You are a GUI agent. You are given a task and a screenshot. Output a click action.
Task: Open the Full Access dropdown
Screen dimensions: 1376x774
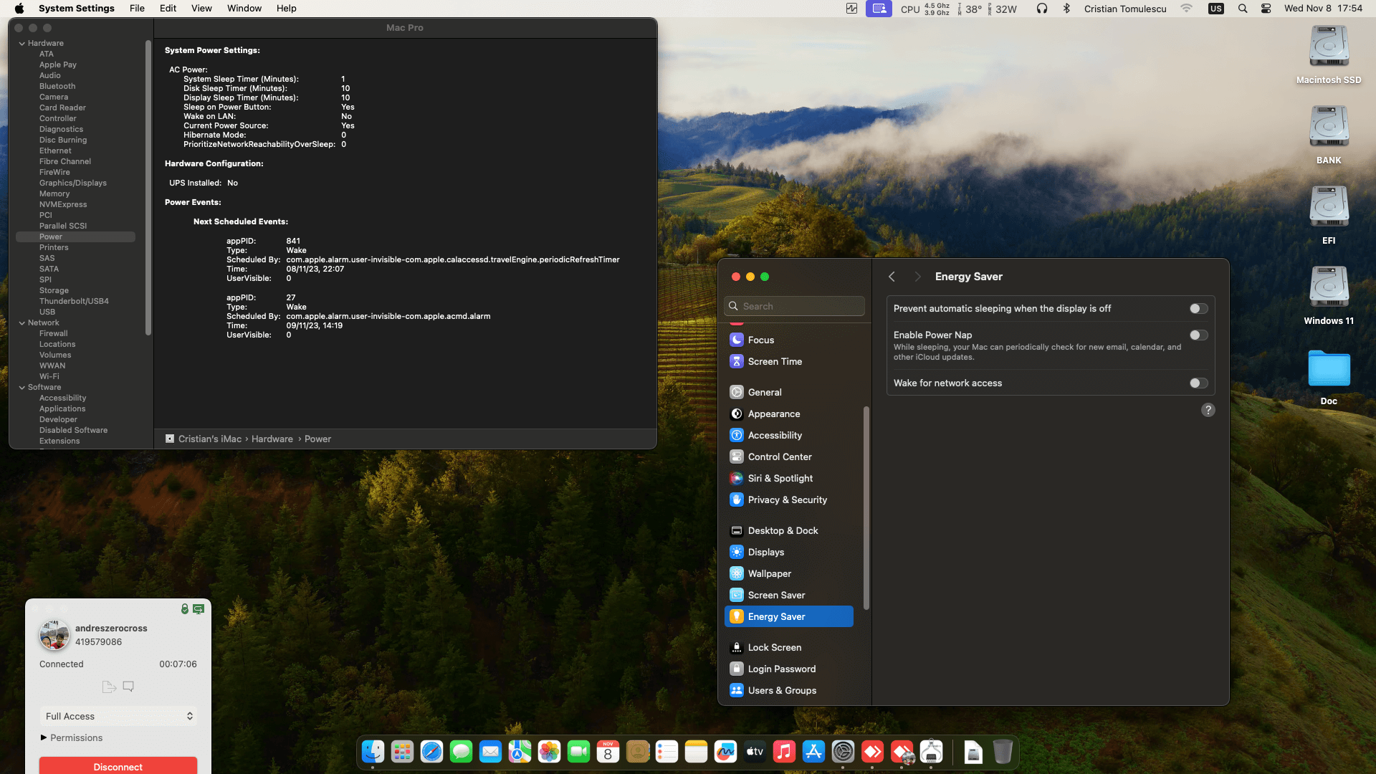click(118, 716)
